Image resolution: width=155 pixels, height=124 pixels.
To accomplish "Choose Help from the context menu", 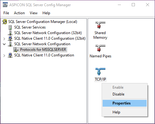I will click(125, 112).
